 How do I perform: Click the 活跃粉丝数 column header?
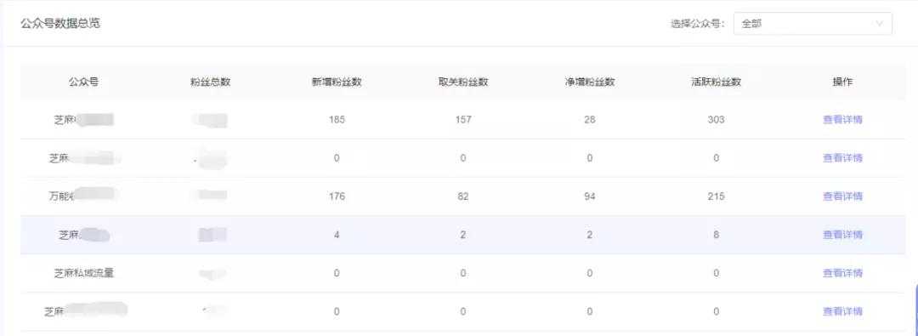tap(716, 83)
